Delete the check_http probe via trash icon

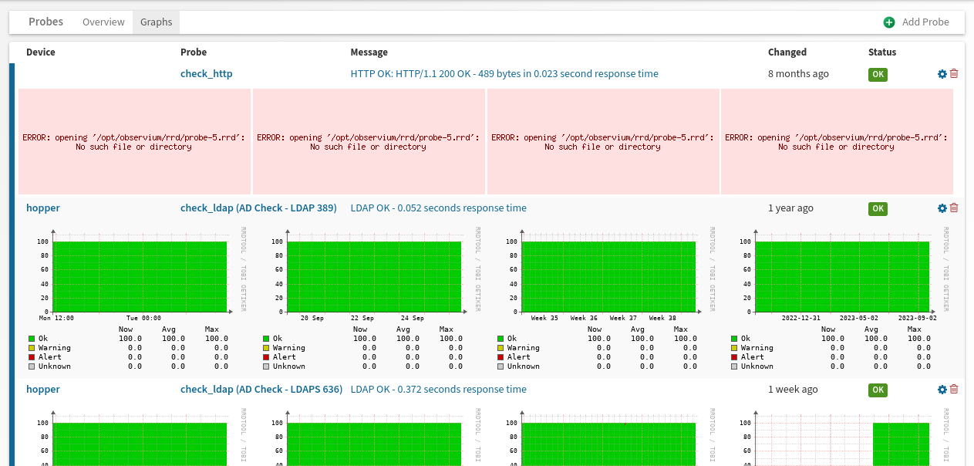click(954, 74)
